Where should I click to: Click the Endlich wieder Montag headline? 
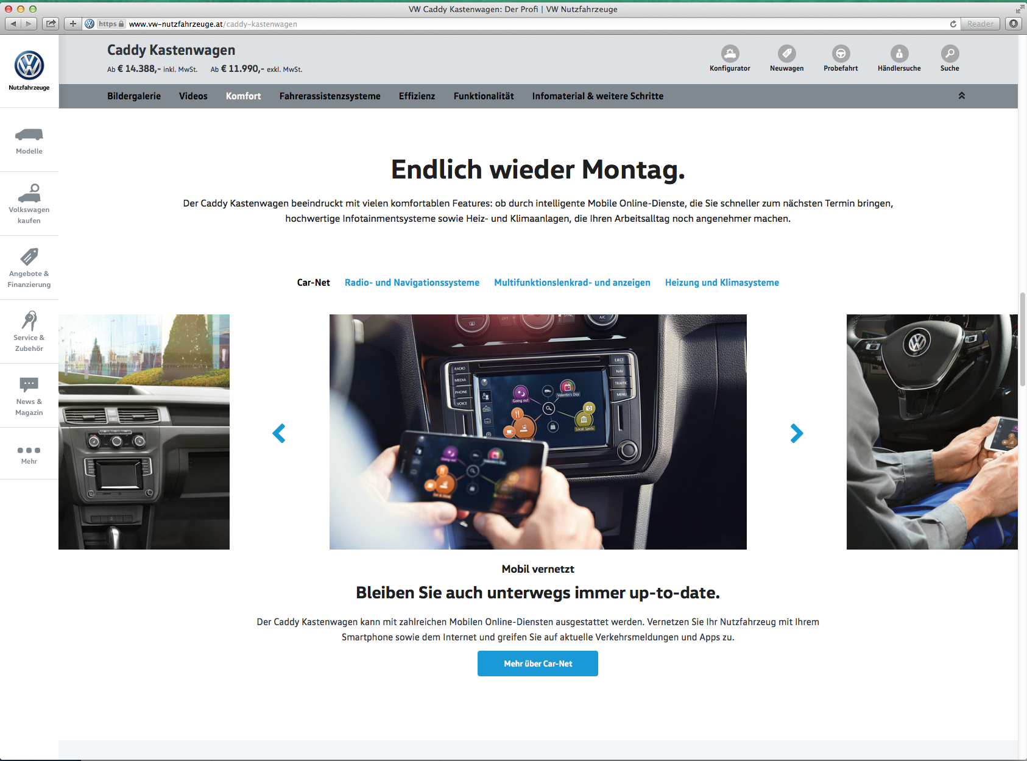pos(538,170)
